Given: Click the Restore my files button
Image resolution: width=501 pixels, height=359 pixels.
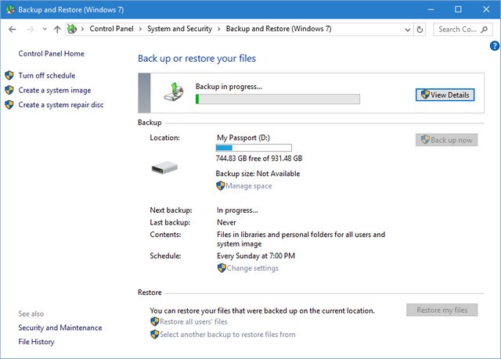Looking at the screenshot, I should tap(442, 310).
